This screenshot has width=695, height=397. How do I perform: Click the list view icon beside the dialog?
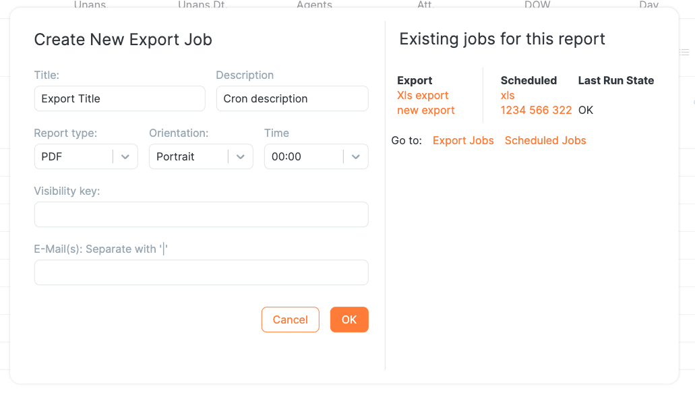coord(684,52)
